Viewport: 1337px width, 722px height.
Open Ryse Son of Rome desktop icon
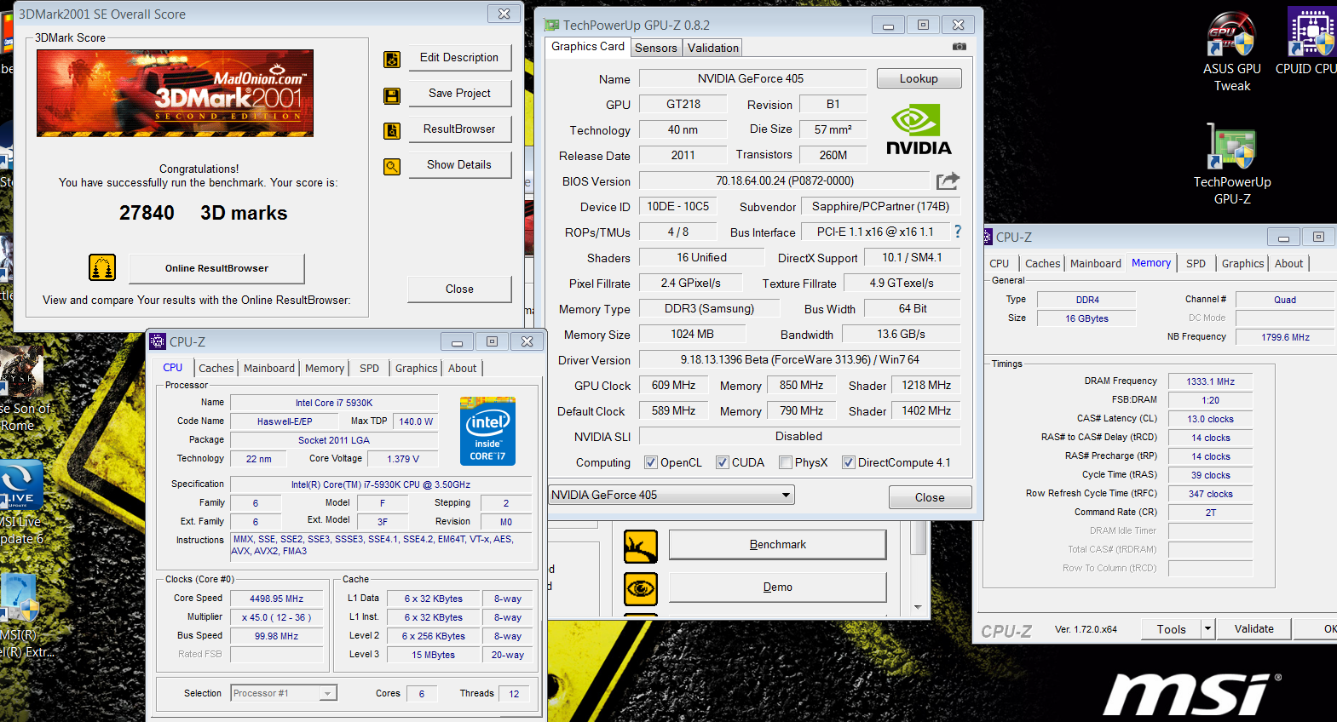click(22, 388)
